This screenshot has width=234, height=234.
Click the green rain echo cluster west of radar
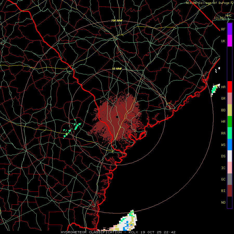click(72, 128)
